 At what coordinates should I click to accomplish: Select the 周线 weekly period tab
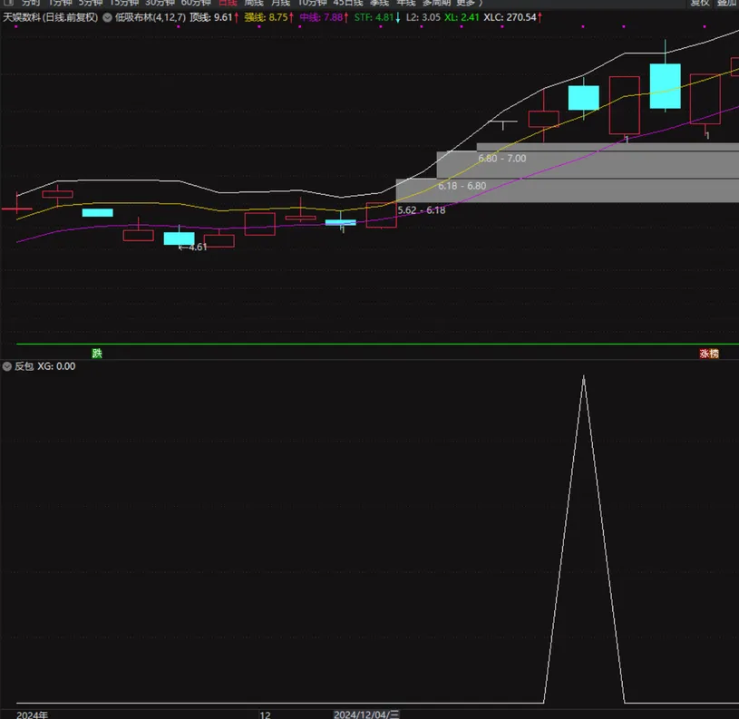[254, 3]
